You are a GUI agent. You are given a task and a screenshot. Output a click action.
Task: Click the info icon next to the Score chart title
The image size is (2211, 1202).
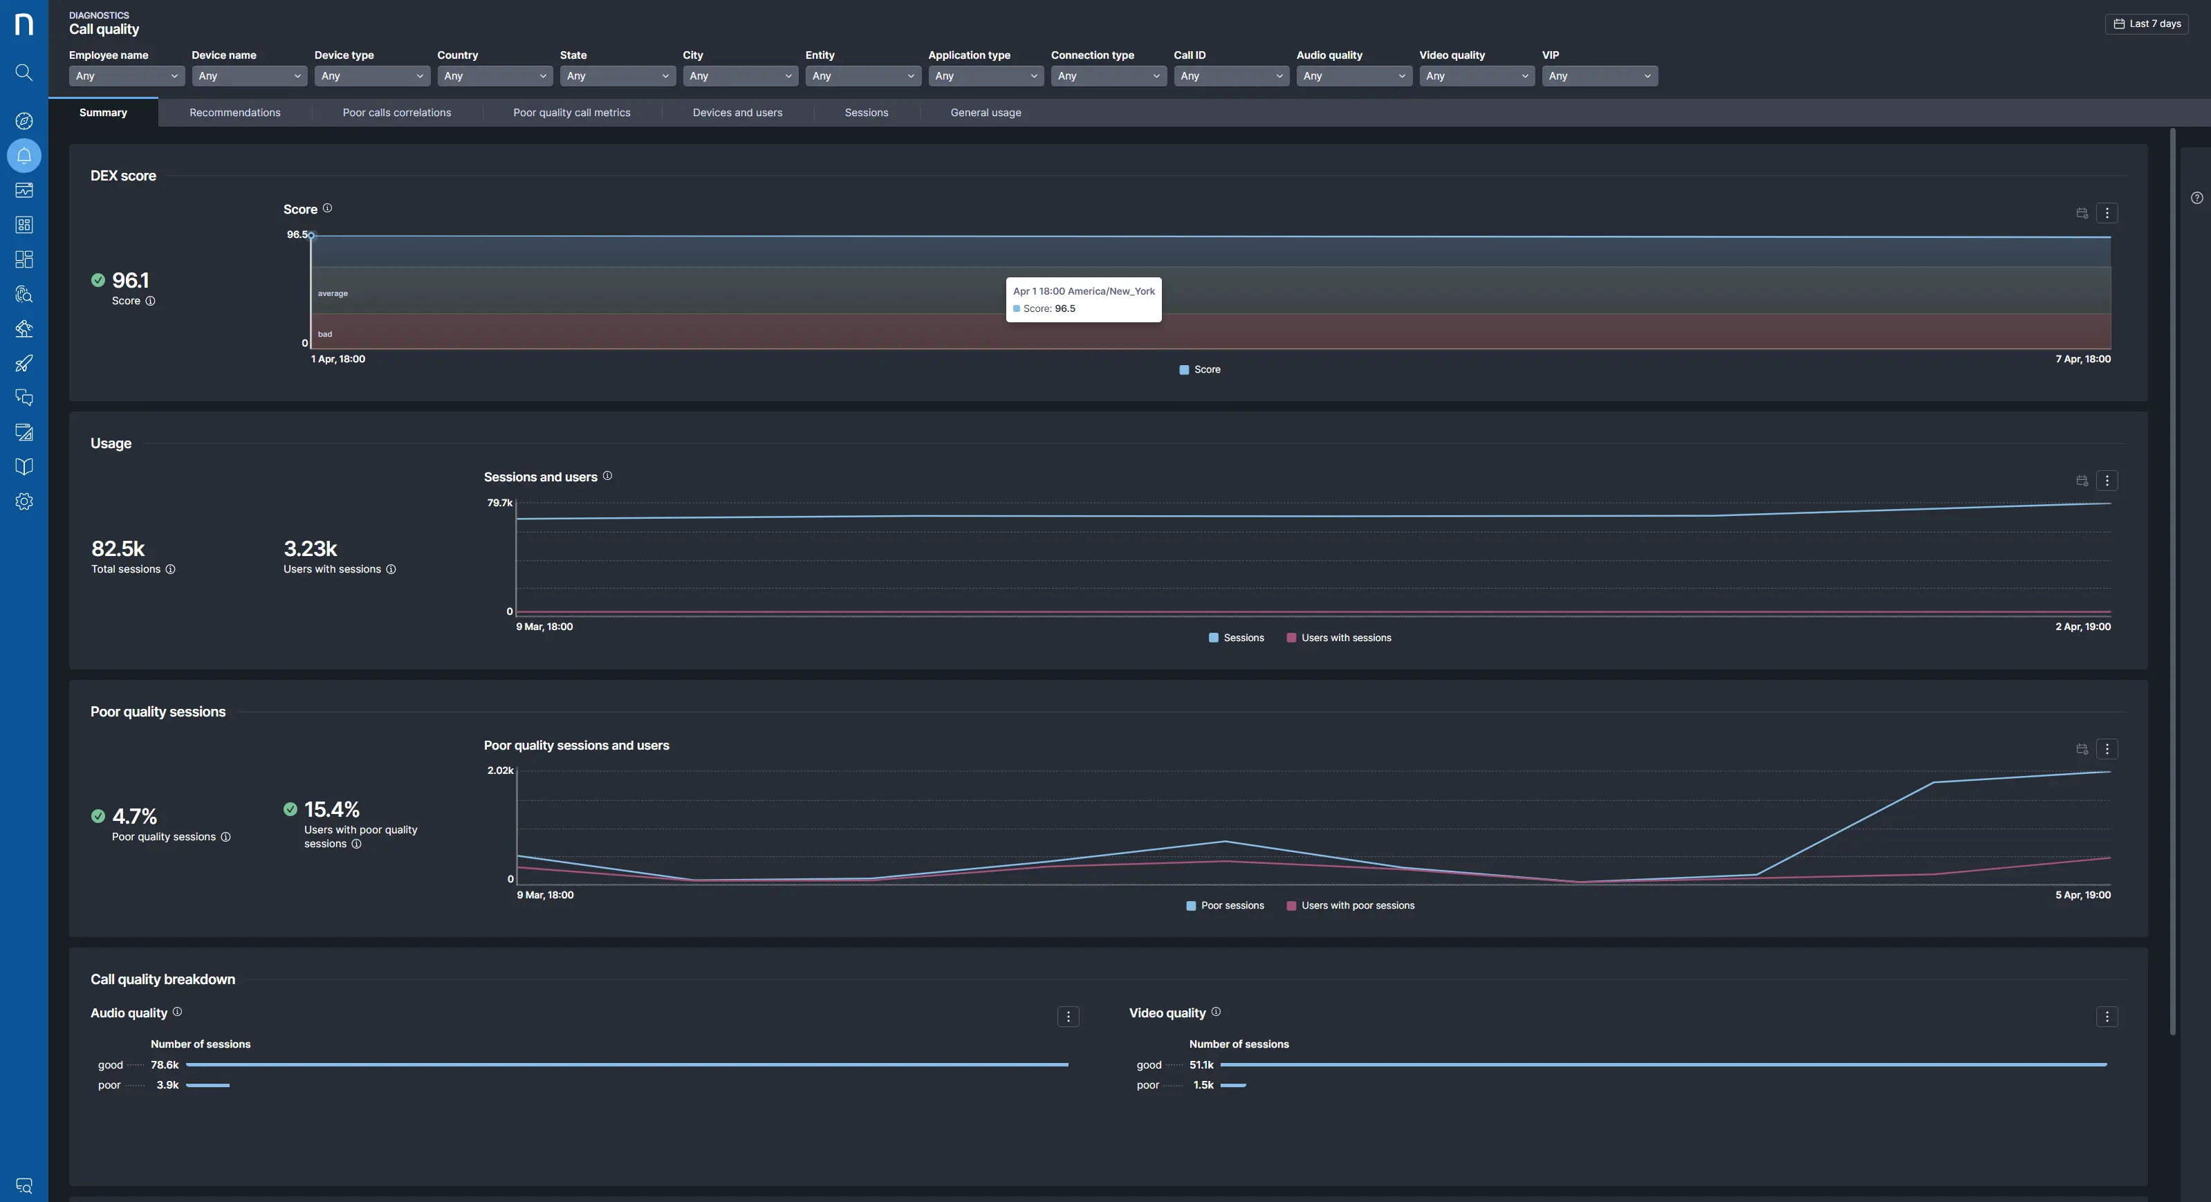point(327,209)
